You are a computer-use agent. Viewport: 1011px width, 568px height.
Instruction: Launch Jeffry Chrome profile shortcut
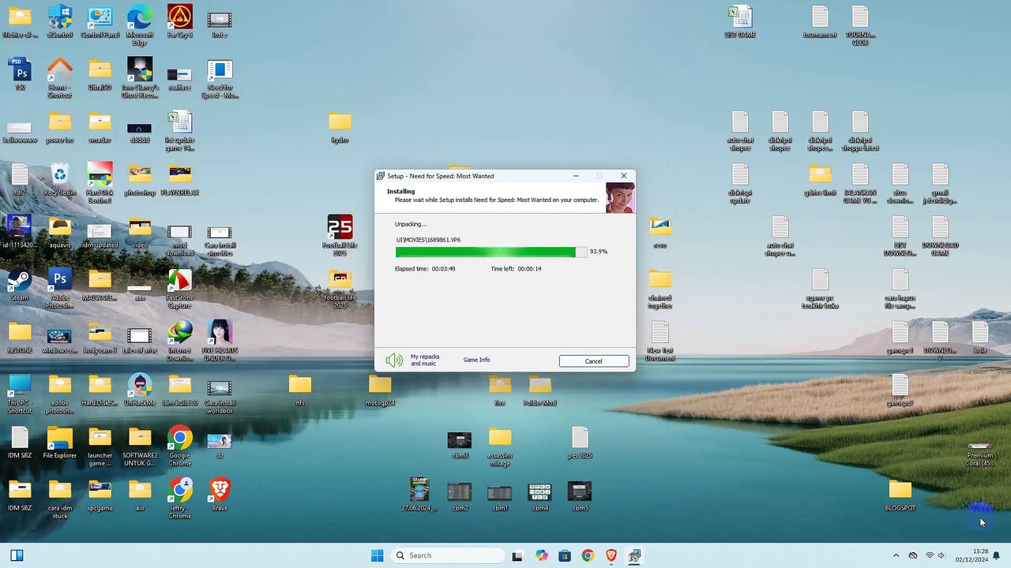pyautogui.click(x=179, y=499)
